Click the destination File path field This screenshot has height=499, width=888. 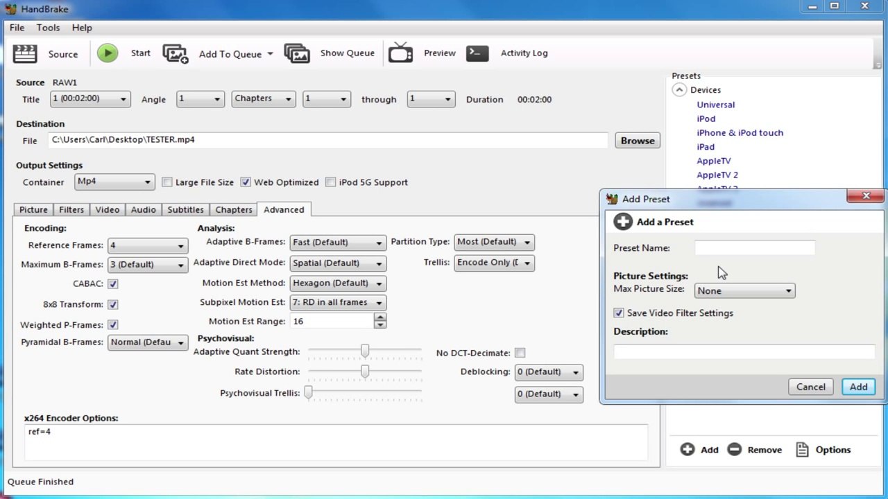[328, 140]
